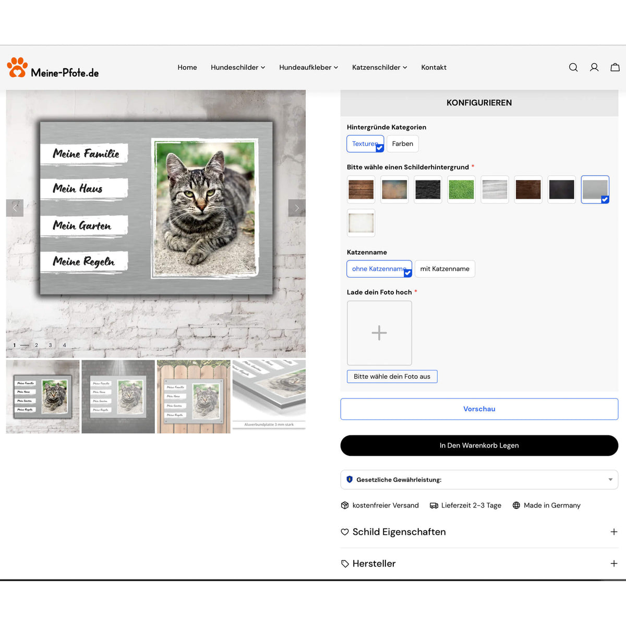626x626 pixels.
Task: Select the brown wood plank background
Action: click(361, 189)
